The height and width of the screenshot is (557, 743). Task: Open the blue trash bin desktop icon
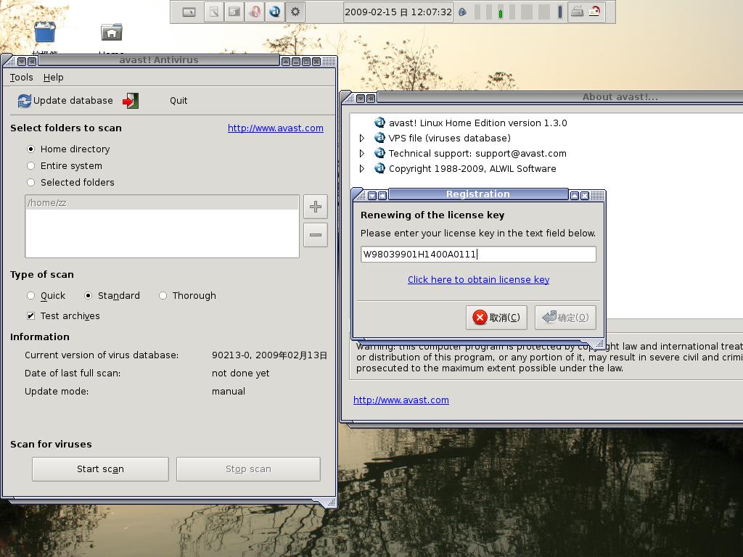tap(45, 32)
